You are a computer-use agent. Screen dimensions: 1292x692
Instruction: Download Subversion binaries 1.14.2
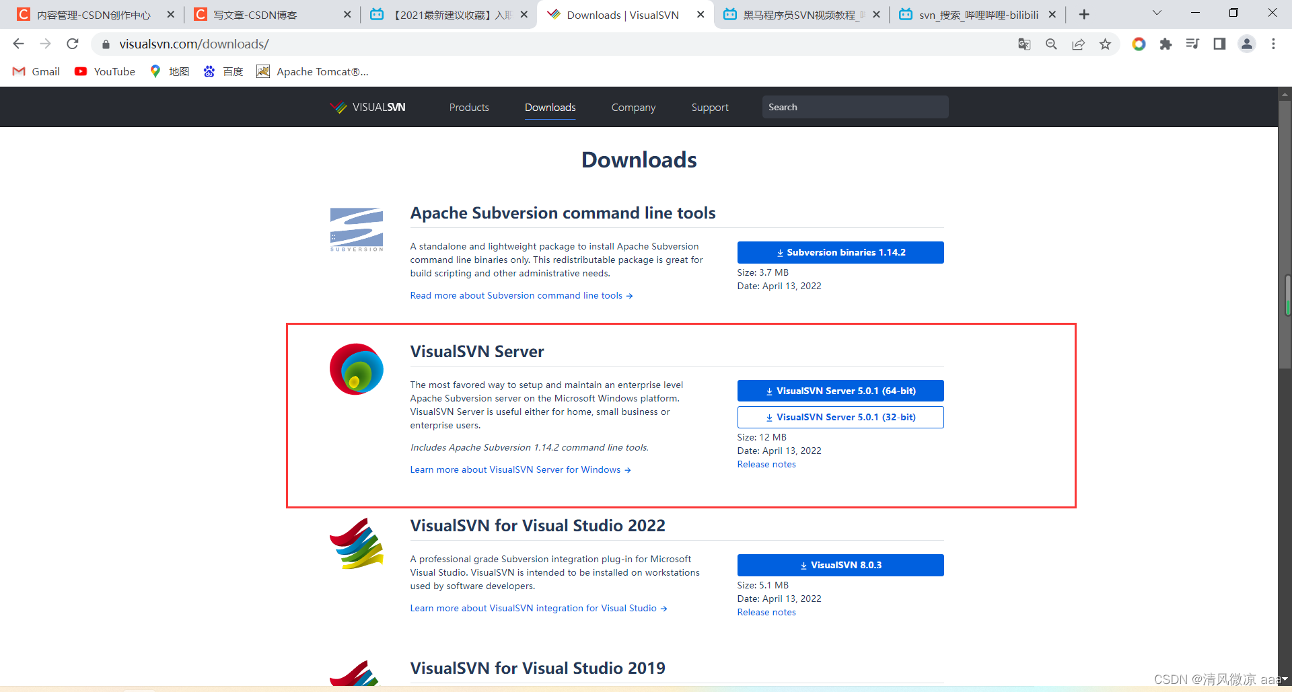(840, 252)
